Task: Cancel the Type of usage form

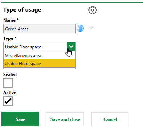Action: click(x=110, y=119)
